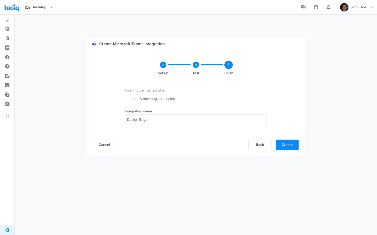This screenshot has width=377, height=235.
Task: Open the exclamation alert icon in sidebar
Action: [7, 66]
